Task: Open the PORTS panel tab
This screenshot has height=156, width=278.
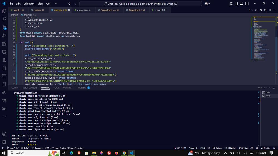Action: tap(56, 88)
